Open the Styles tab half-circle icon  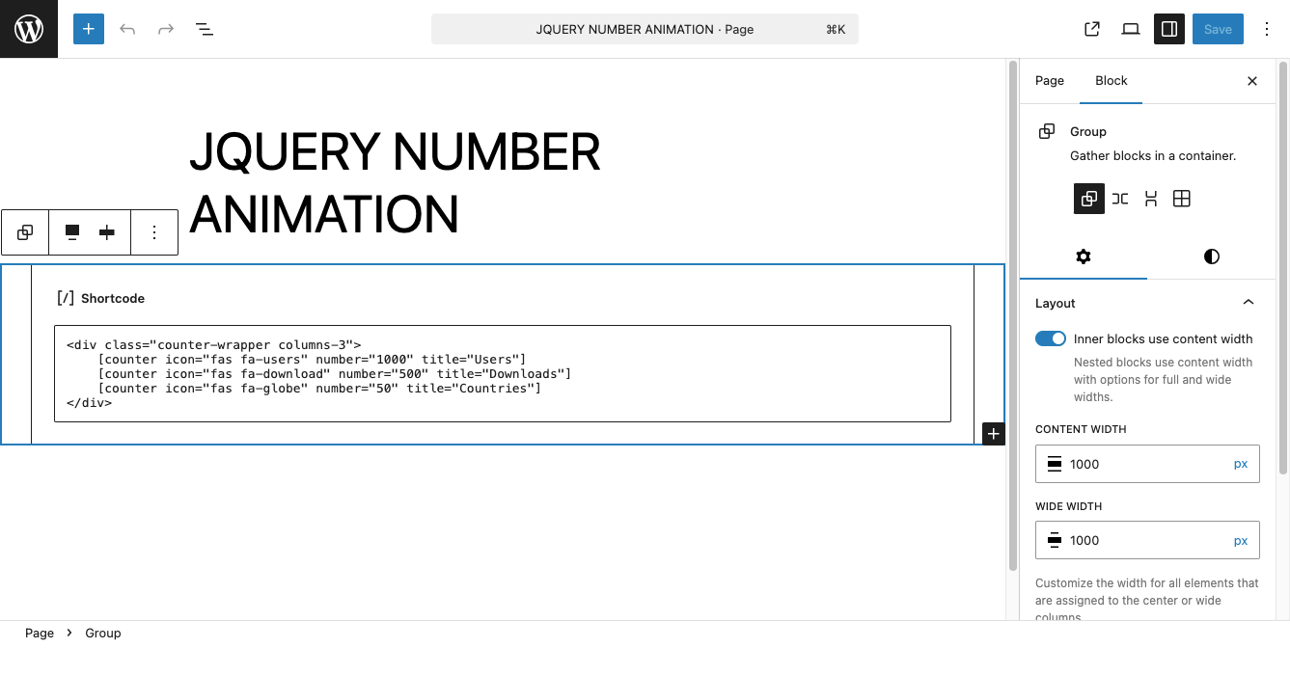[1212, 256]
